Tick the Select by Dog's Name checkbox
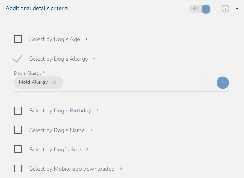This screenshot has width=244, height=178. [18, 130]
